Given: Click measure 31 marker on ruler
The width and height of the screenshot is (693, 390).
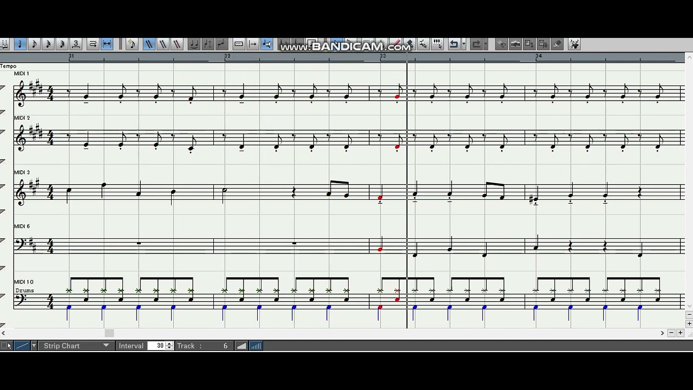Looking at the screenshot, I should tap(71, 56).
